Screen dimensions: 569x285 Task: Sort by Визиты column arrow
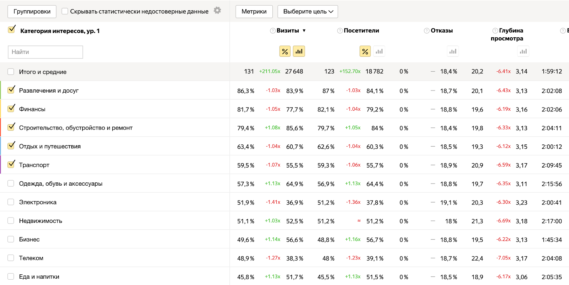[304, 31]
